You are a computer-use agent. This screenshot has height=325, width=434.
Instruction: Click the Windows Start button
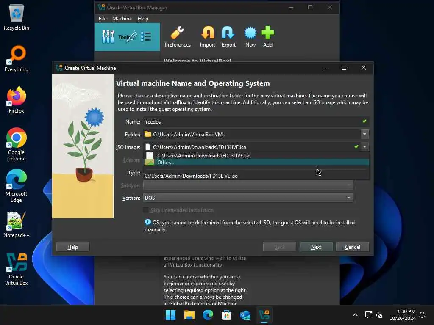(x=170, y=315)
